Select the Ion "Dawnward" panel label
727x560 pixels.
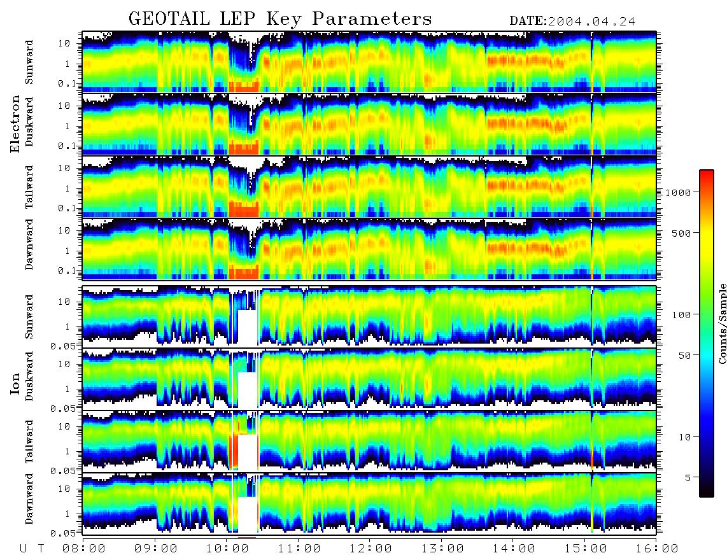pyautogui.click(x=29, y=499)
